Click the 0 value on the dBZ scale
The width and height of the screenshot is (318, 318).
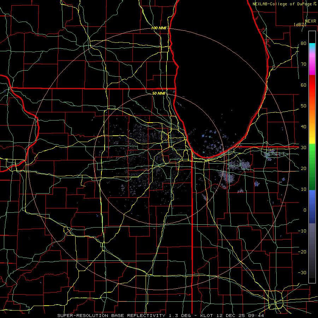[x=305, y=210]
